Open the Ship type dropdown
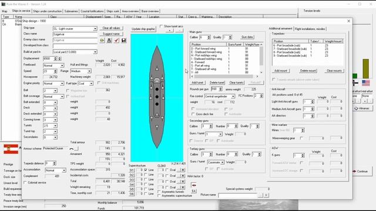 click(95, 29)
